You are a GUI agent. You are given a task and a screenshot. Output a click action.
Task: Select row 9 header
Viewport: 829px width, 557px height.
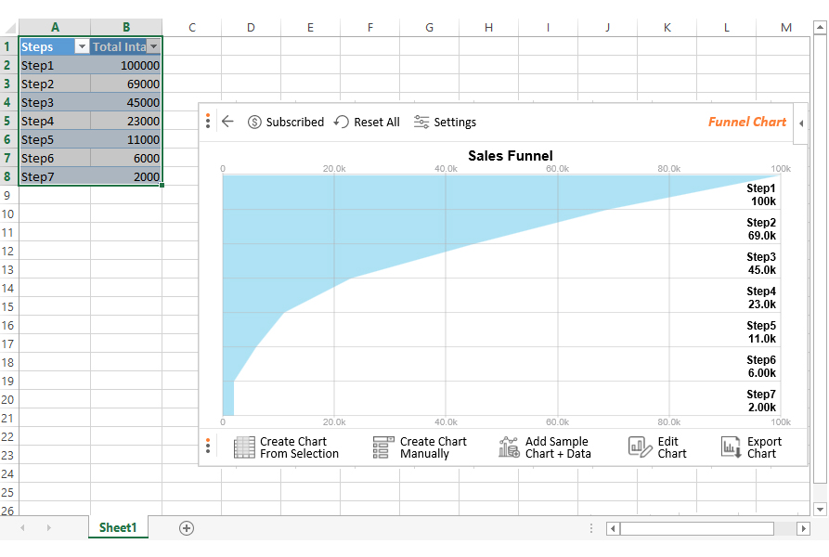9,196
